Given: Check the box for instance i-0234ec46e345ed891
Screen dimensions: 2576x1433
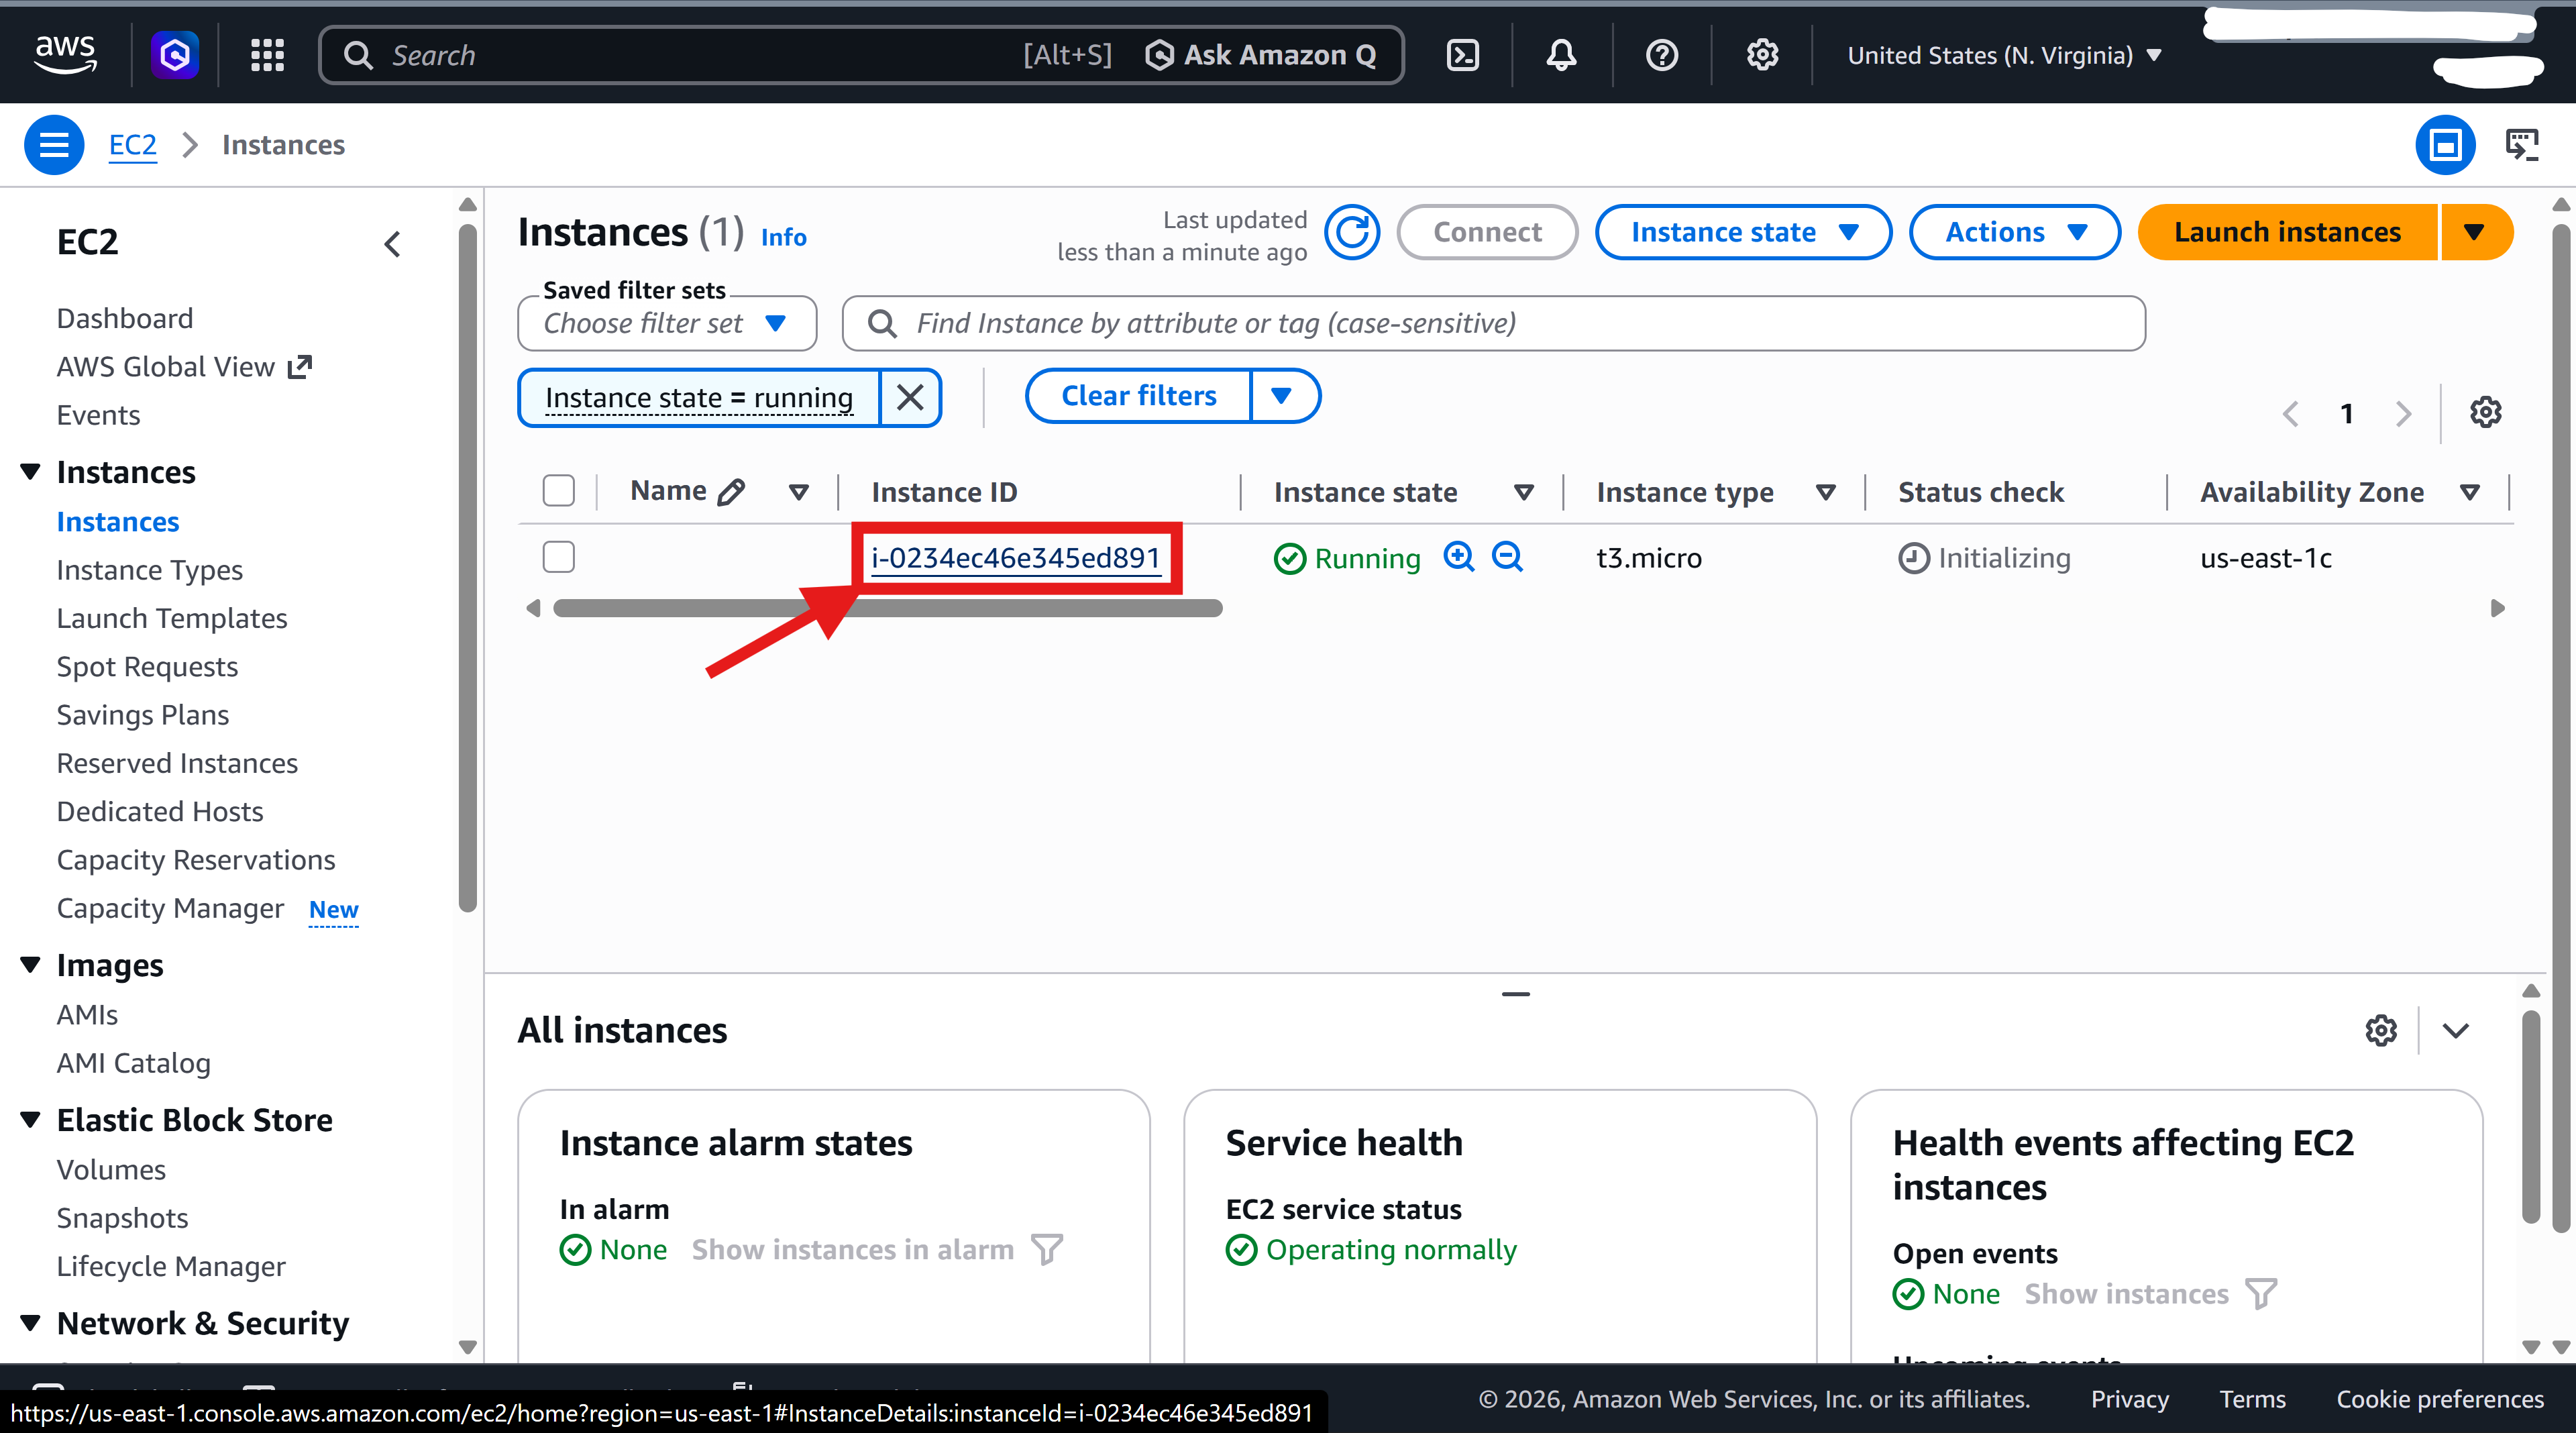Looking at the screenshot, I should pyautogui.click(x=558, y=557).
